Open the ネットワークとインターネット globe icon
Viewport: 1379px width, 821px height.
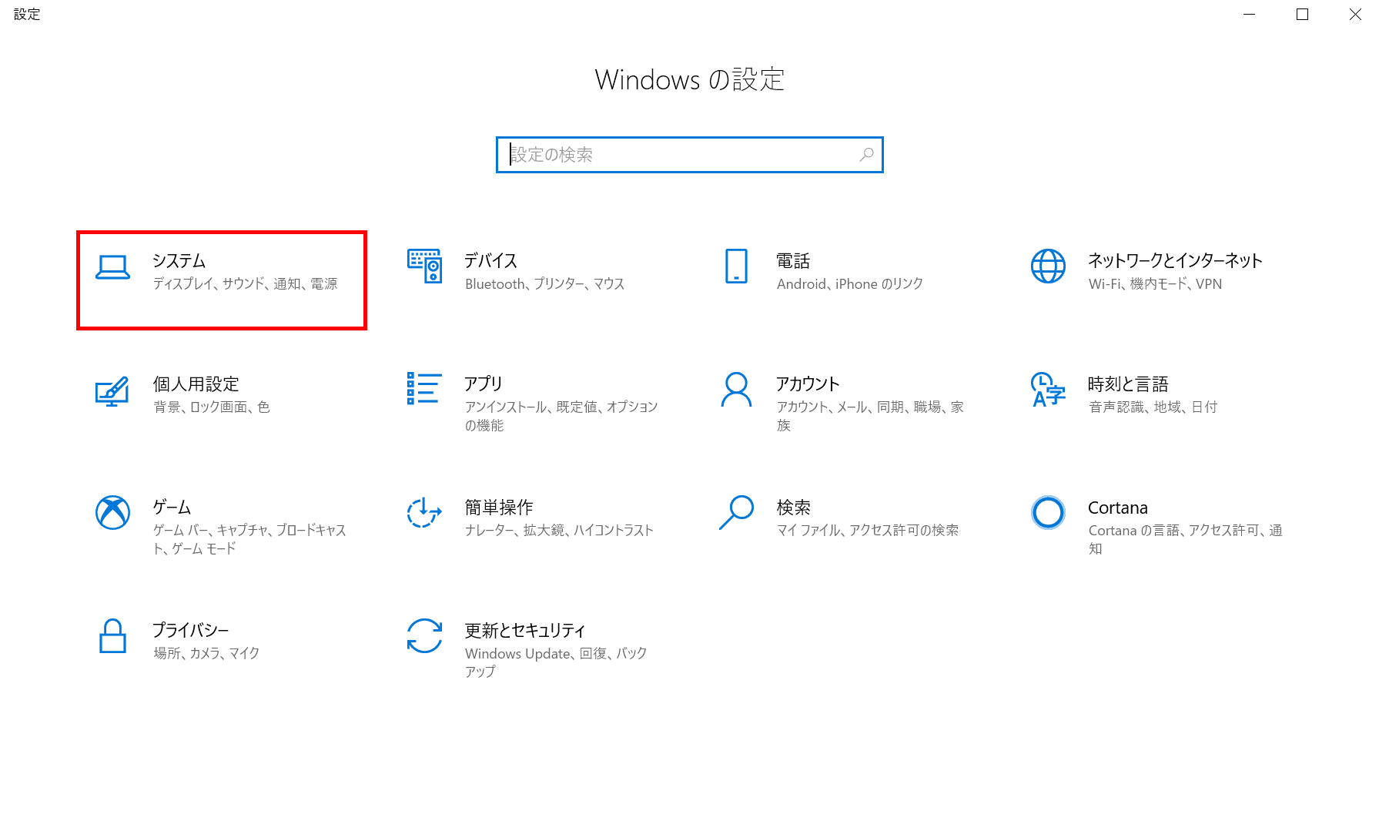(x=1048, y=266)
